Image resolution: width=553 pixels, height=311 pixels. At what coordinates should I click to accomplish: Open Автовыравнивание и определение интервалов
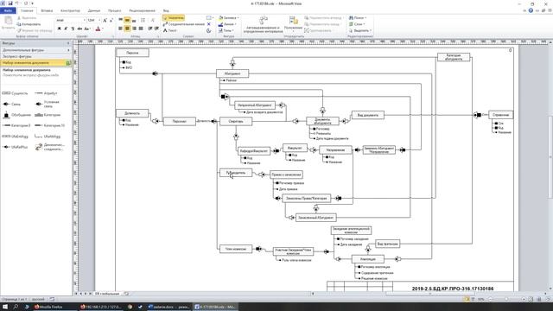[x=263, y=24]
